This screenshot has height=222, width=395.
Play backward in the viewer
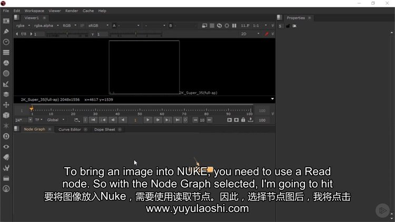(x=123, y=120)
